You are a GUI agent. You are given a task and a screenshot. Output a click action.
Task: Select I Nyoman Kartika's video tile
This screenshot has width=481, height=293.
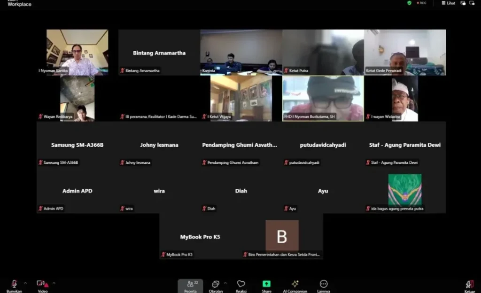(77, 52)
